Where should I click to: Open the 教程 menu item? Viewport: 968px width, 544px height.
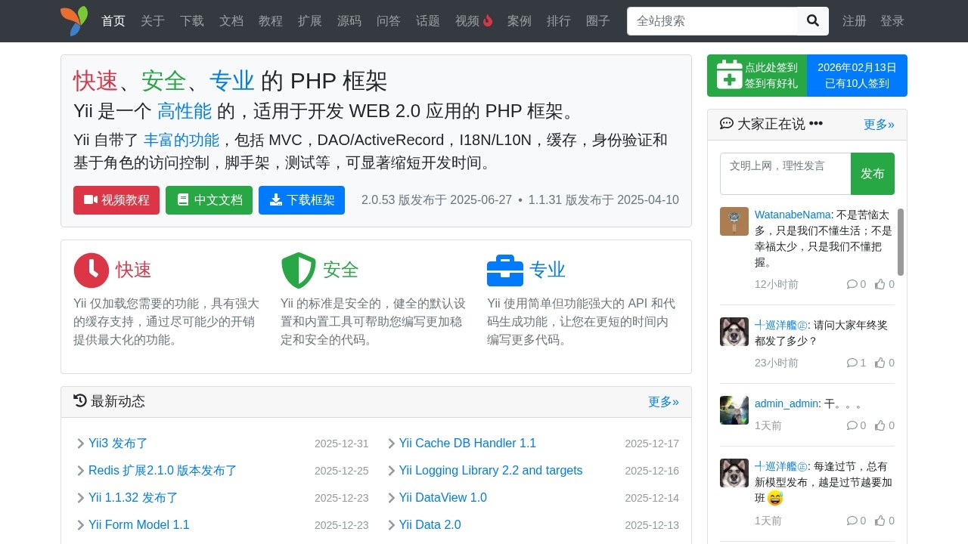[x=270, y=21]
